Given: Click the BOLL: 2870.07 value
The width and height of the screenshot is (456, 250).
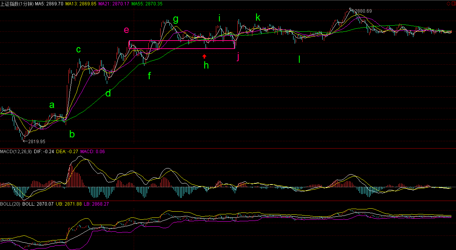Looking at the screenshot, I should pyautogui.click(x=38, y=204).
